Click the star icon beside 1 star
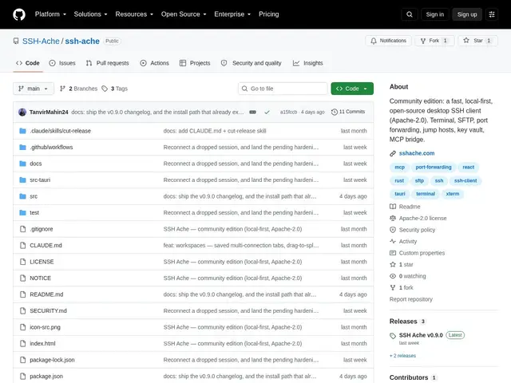This screenshot has height=383, width=511. pyautogui.click(x=393, y=264)
